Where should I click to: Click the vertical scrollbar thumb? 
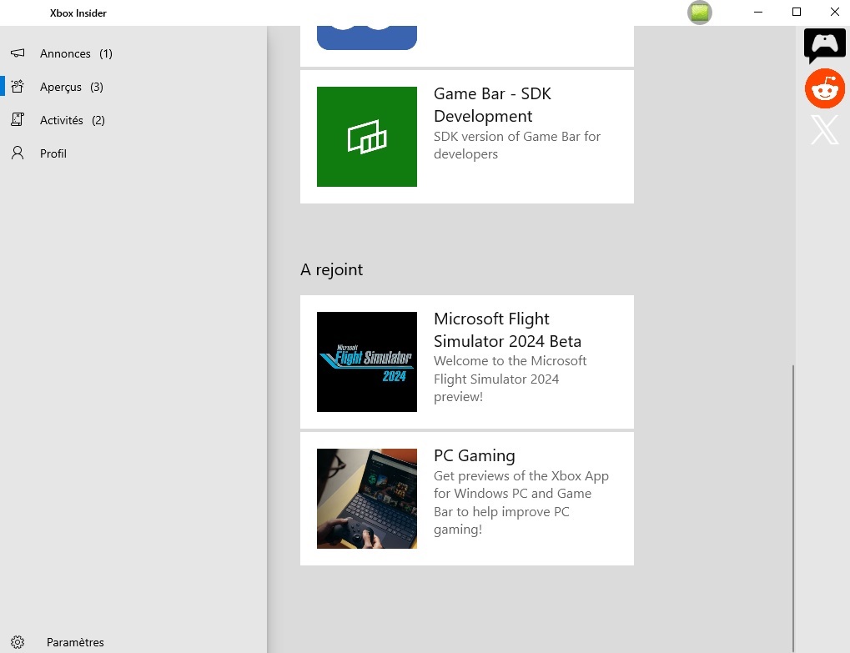793,509
